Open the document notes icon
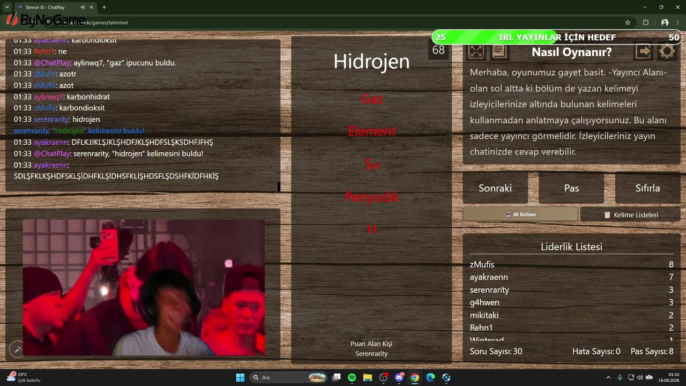 (x=499, y=51)
